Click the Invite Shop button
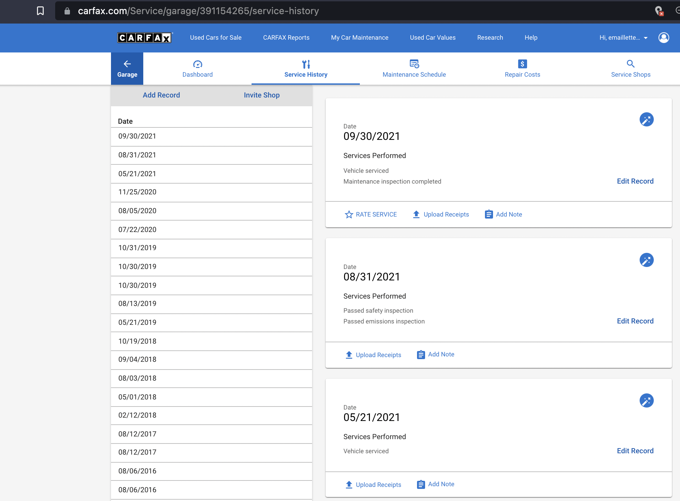The width and height of the screenshot is (680, 501). (262, 95)
